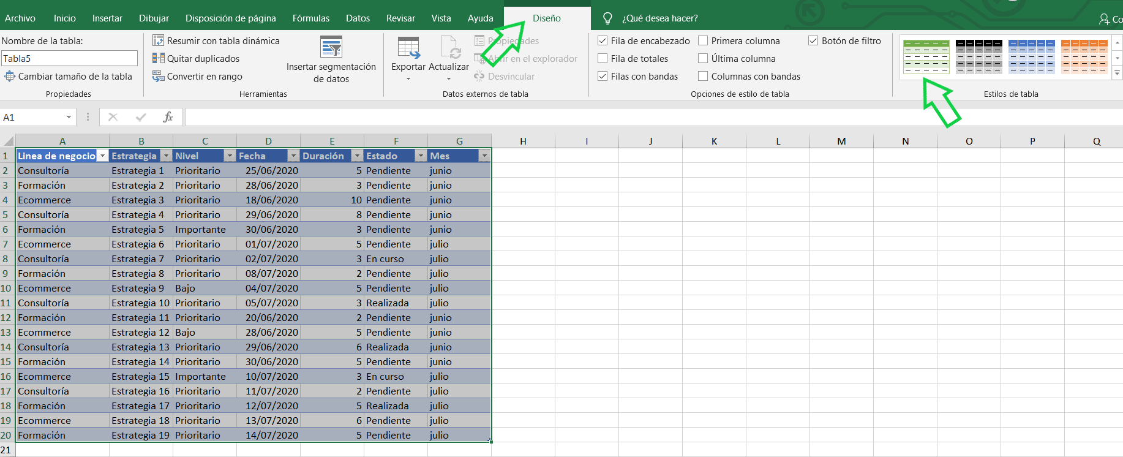Open filter dropdown for Estrategia column

[x=166, y=156]
